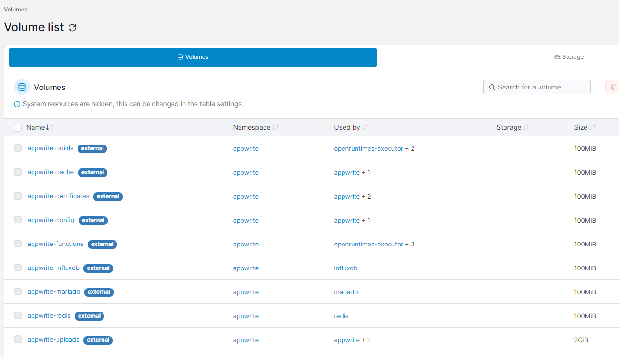Click the Volume list page heading
This screenshot has height=357, width=619.
click(x=34, y=27)
